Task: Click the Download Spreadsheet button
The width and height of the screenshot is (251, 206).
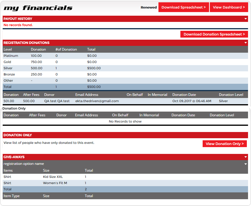Action: point(183,7)
